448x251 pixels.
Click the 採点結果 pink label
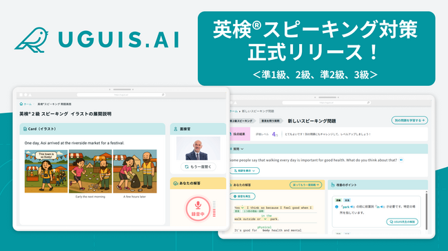click(x=239, y=134)
